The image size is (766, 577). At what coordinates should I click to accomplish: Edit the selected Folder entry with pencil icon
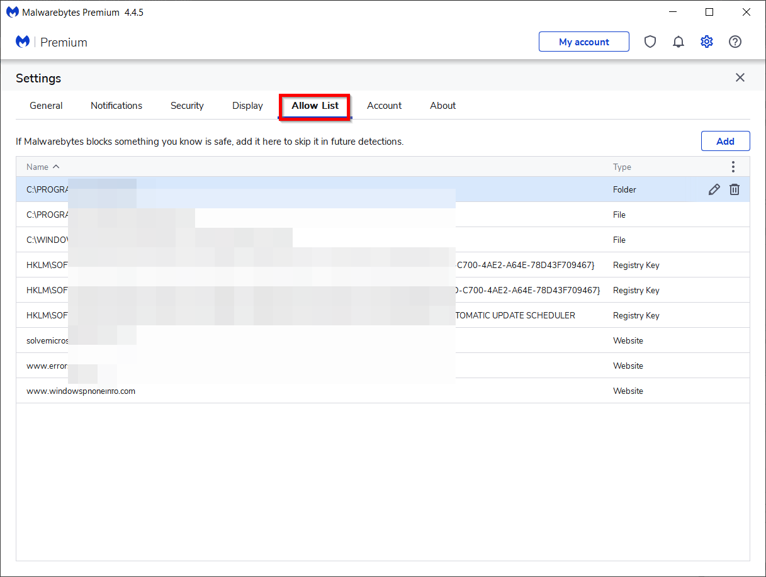(714, 189)
